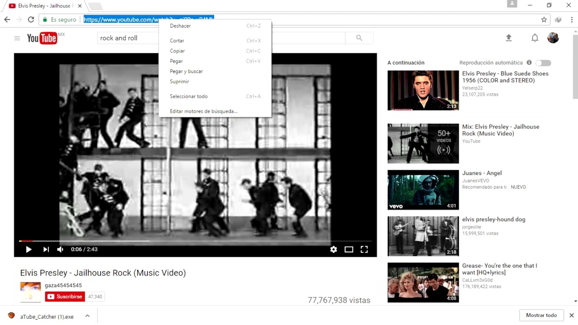The width and height of the screenshot is (578, 325).
Task: Expand options for the aTube_Catcher download
Action: click(87, 316)
